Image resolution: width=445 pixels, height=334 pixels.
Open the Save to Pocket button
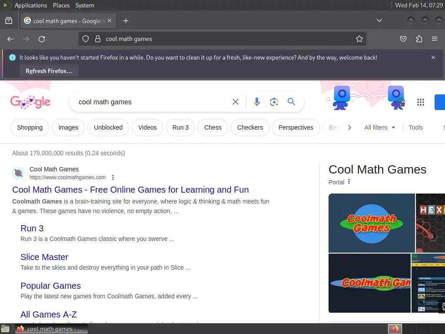point(403,39)
